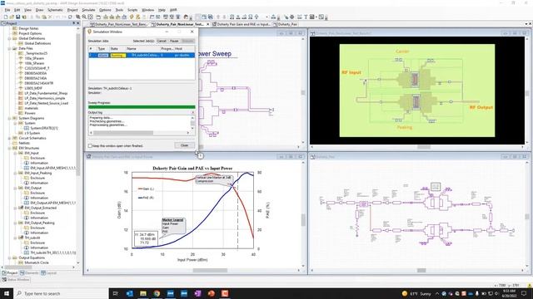533x299 pixels.
Task: Close the Project panel using its X
Action: [x=78, y=23]
